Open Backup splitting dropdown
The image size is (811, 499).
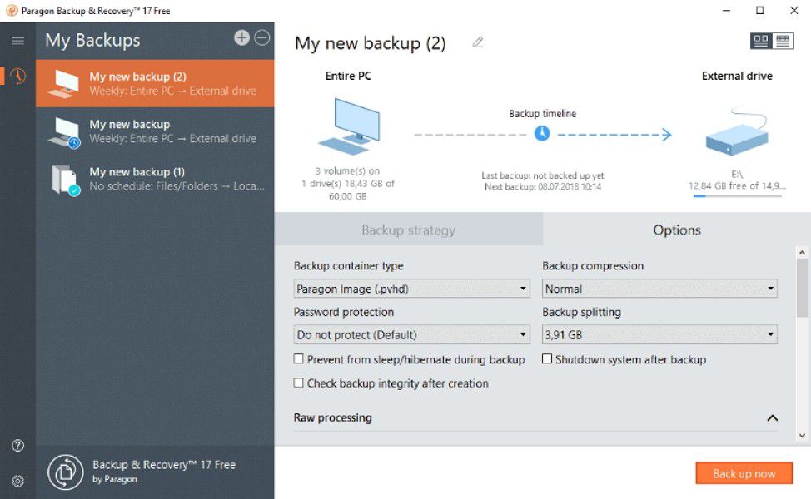659,334
